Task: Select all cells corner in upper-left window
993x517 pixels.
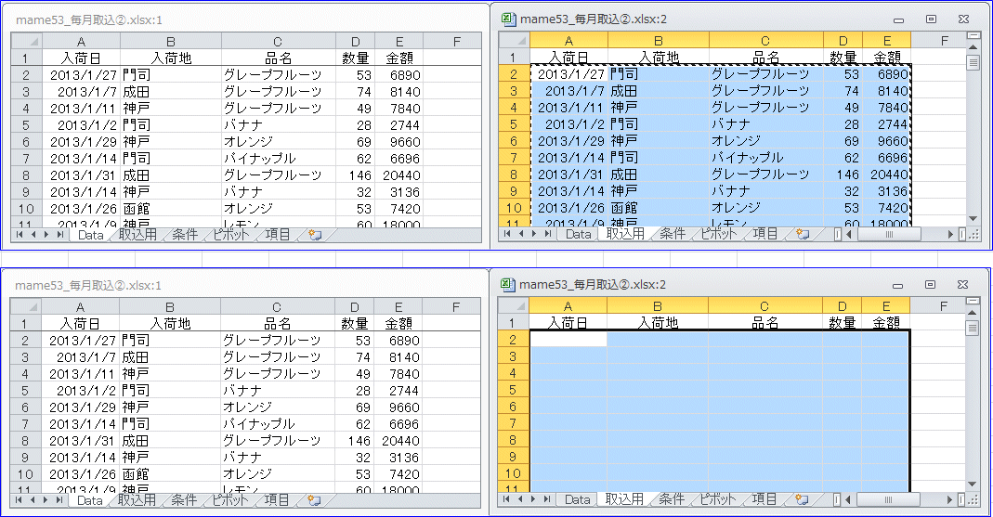Action: click(26, 42)
